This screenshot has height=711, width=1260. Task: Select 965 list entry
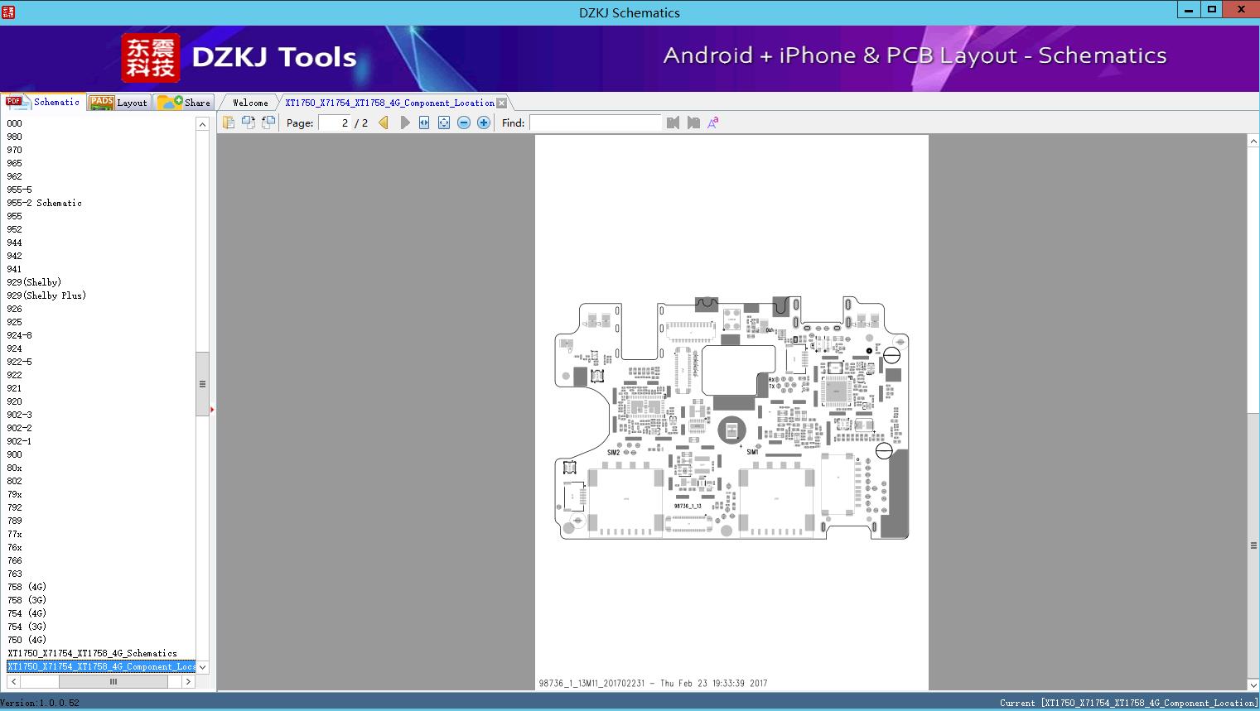click(x=14, y=163)
